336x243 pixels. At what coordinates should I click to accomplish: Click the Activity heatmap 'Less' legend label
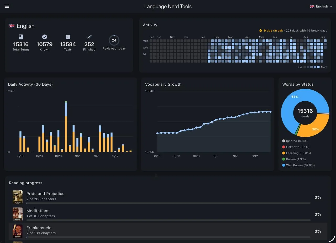299,67
